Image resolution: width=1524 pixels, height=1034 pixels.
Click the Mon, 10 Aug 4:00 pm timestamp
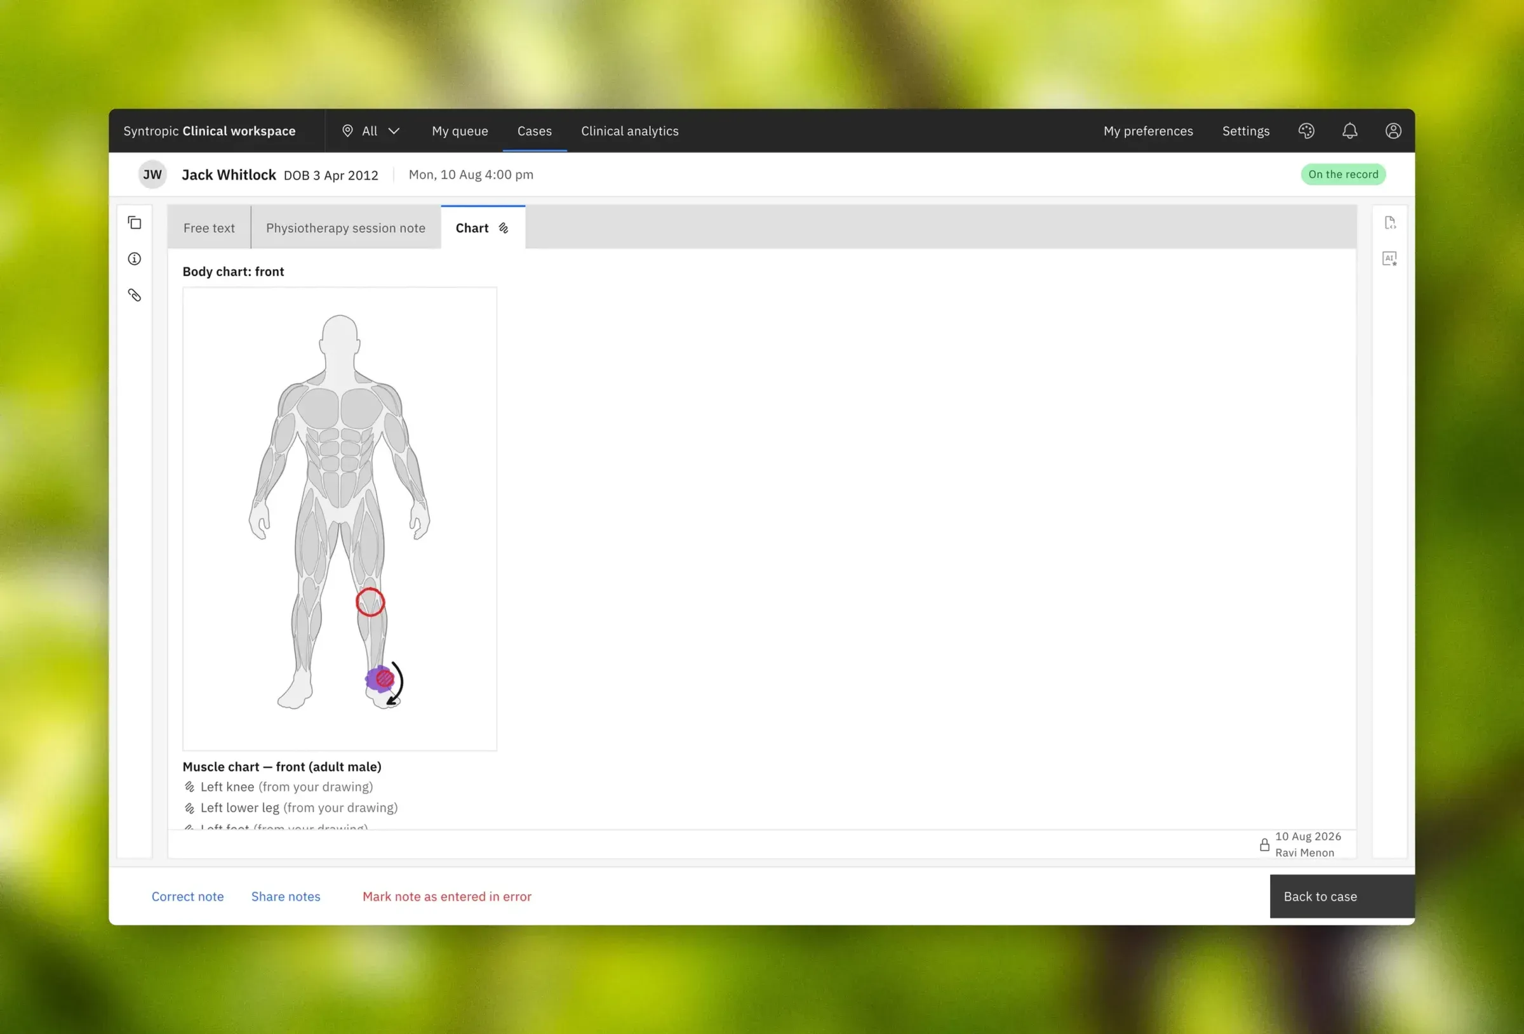click(471, 175)
